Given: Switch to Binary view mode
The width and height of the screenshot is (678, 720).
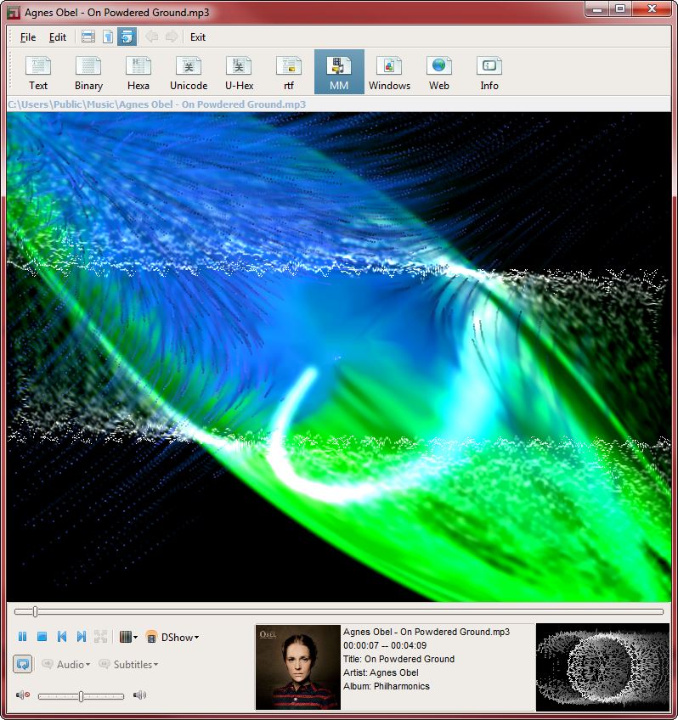Looking at the screenshot, I should click(x=88, y=72).
